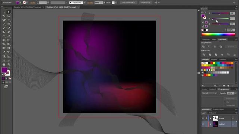Open the Symbols panel tab
The width and height of the screenshot is (239, 134).
[x=223, y=60]
